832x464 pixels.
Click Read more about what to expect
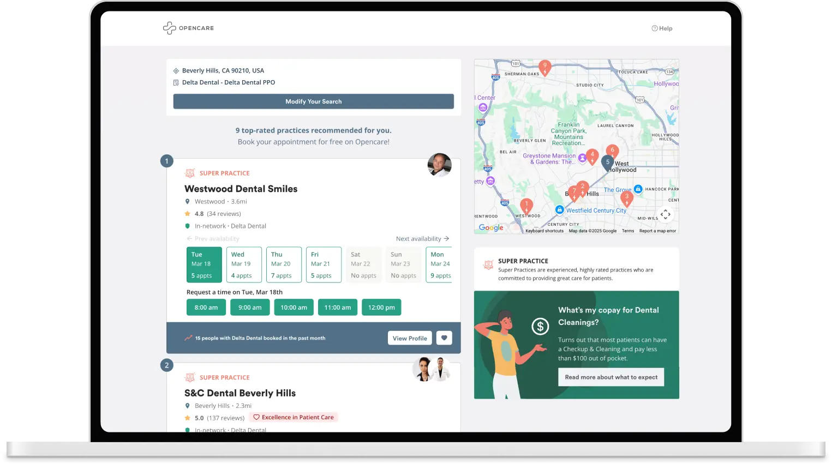[x=611, y=377]
